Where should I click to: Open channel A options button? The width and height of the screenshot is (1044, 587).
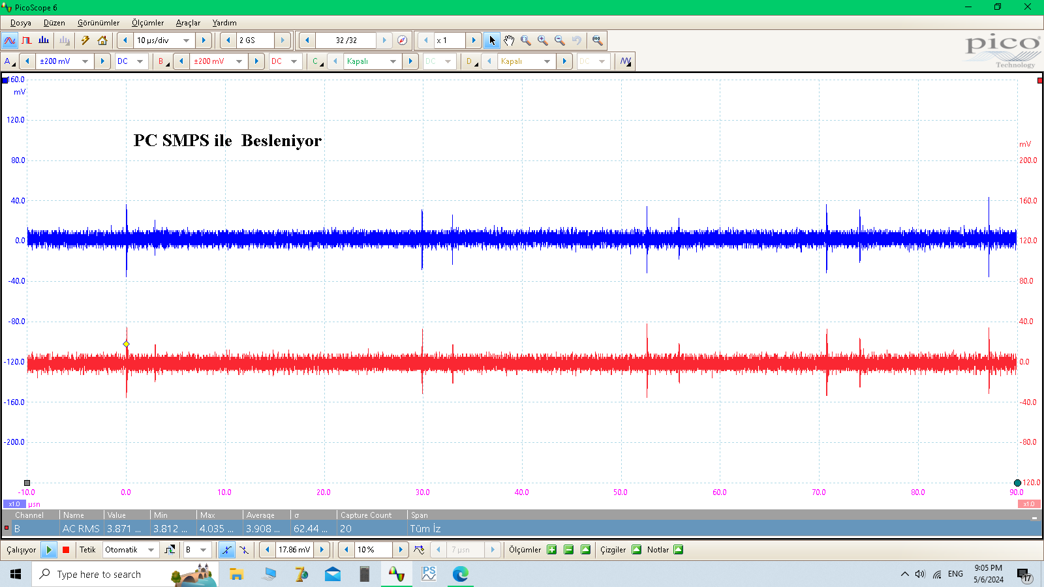(9, 61)
